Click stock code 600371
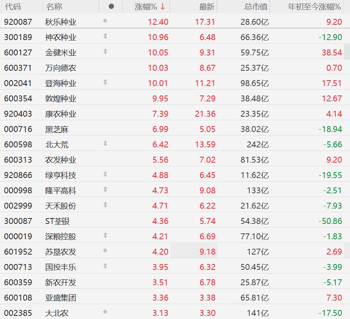Screen dimensions: 350x319 point(18,68)
